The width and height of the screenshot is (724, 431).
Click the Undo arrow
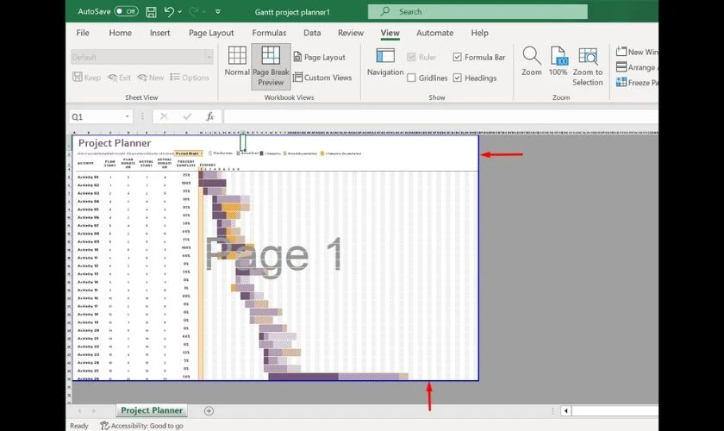(x=170, y=12)
